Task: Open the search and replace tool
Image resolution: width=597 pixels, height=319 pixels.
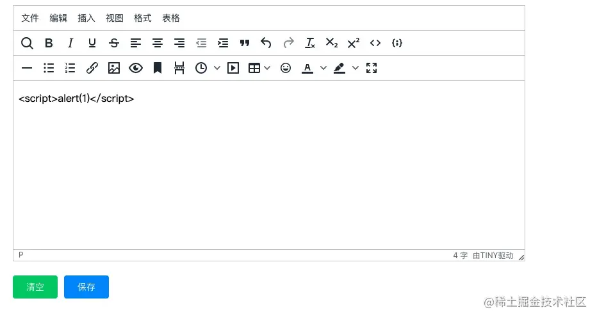Action: tap(27, 43)
